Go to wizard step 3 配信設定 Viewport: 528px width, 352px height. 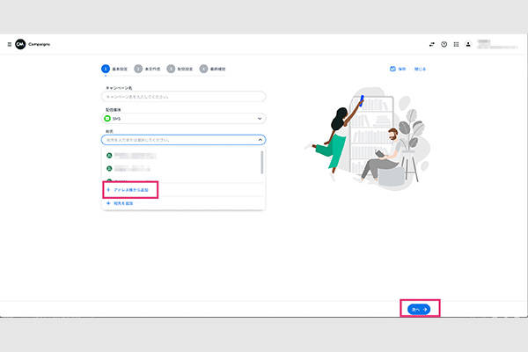[x=180, y=69]
